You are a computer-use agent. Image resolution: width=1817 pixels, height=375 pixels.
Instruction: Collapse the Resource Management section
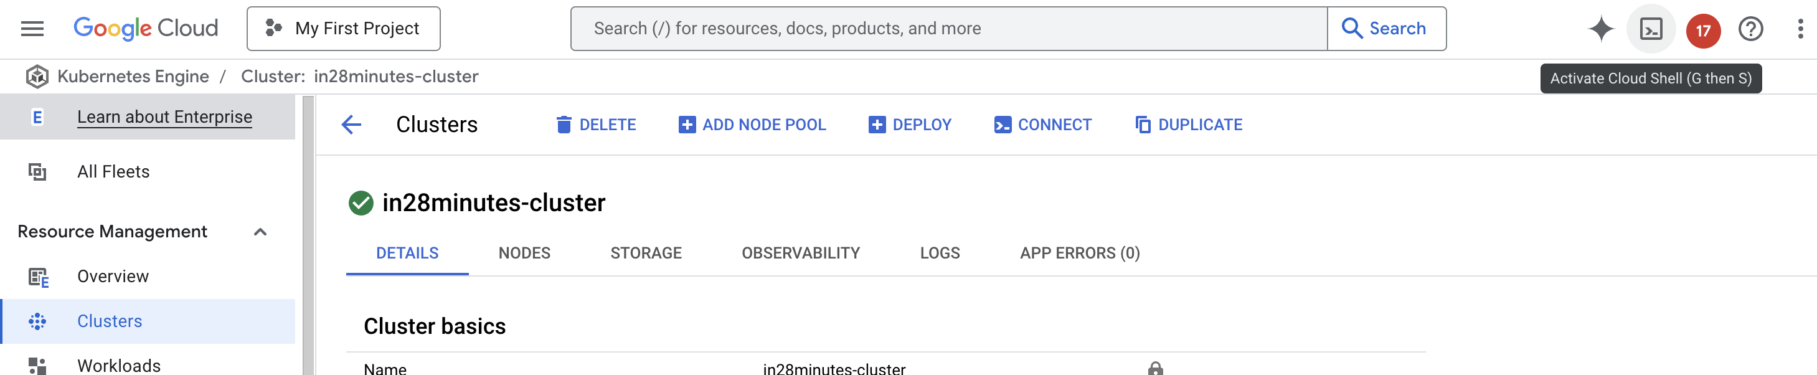click(x=260, y=232)
